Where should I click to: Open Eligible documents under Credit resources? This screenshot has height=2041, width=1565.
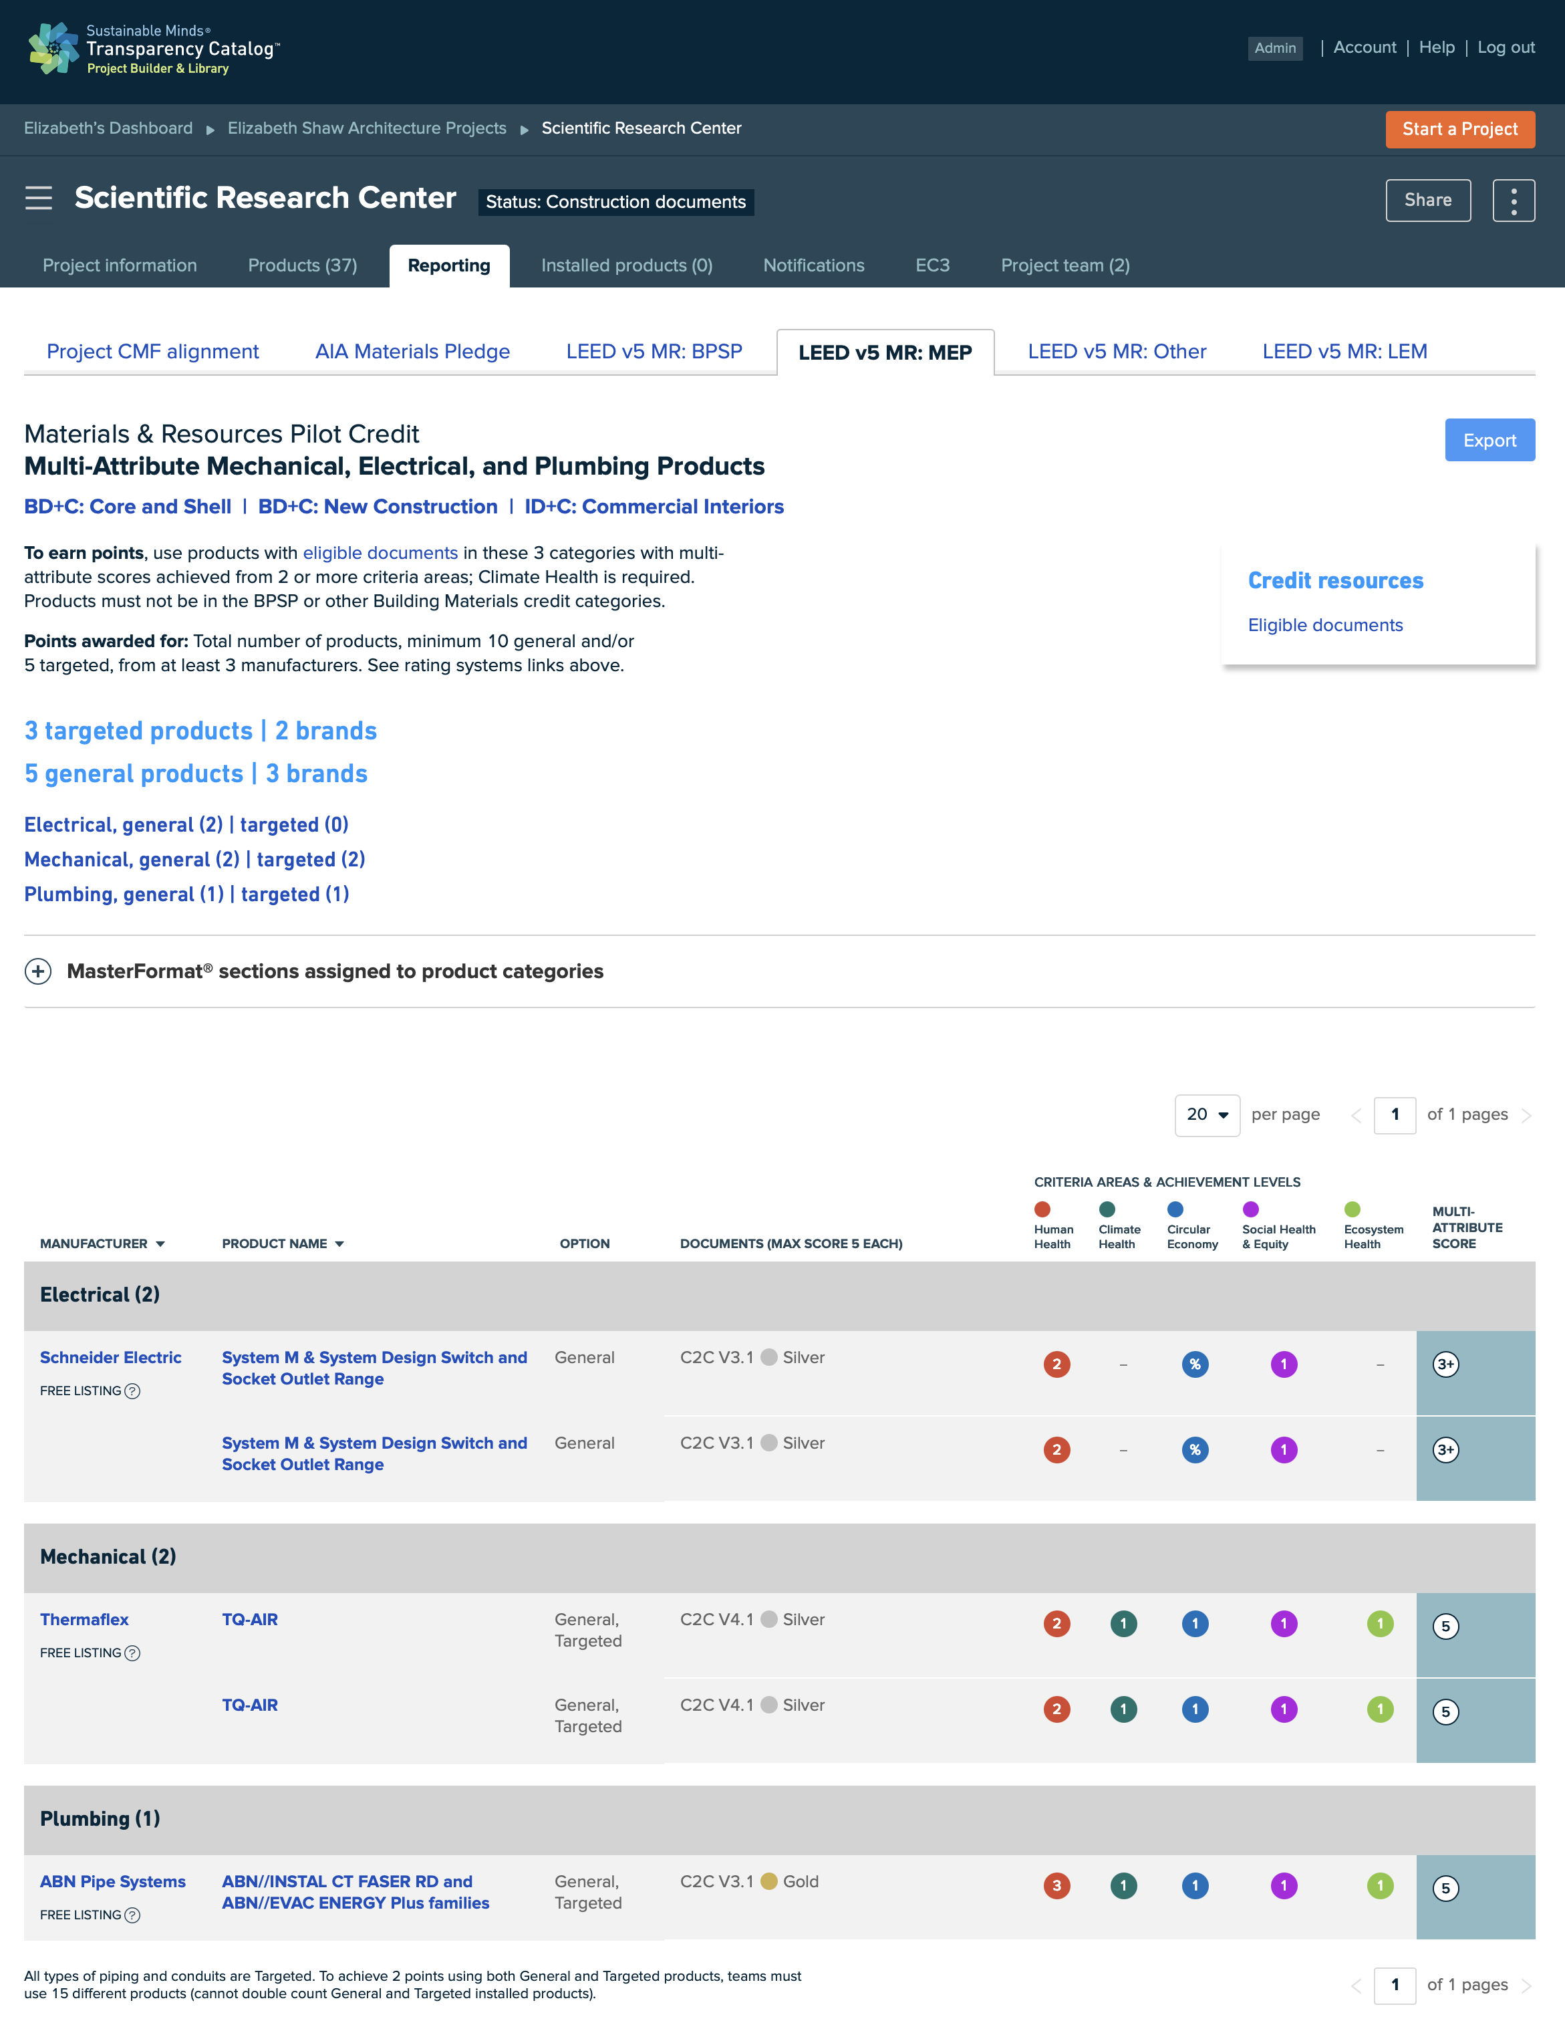pyautogui.click(x=1324, y=625)
